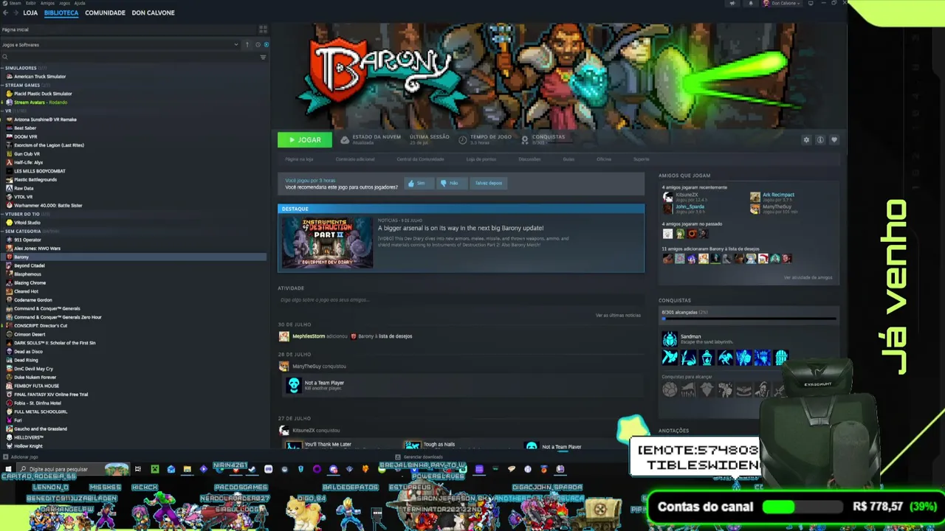
Task: Click Adicionar jogo at the bottom
Action: (21, 457)
